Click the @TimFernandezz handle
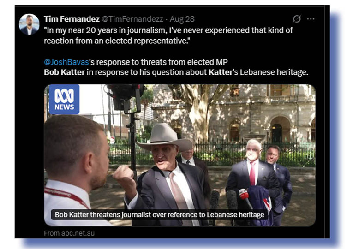This screenshot has height=249, width=353. click(x=132, y=19)
